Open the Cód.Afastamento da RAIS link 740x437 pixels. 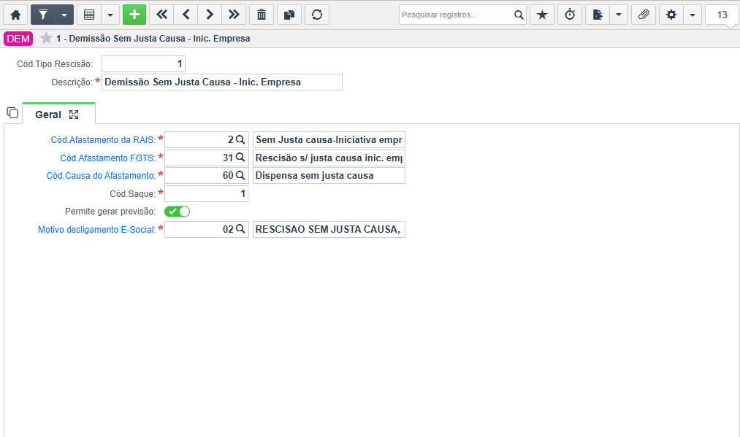click(x=103, y=140)
